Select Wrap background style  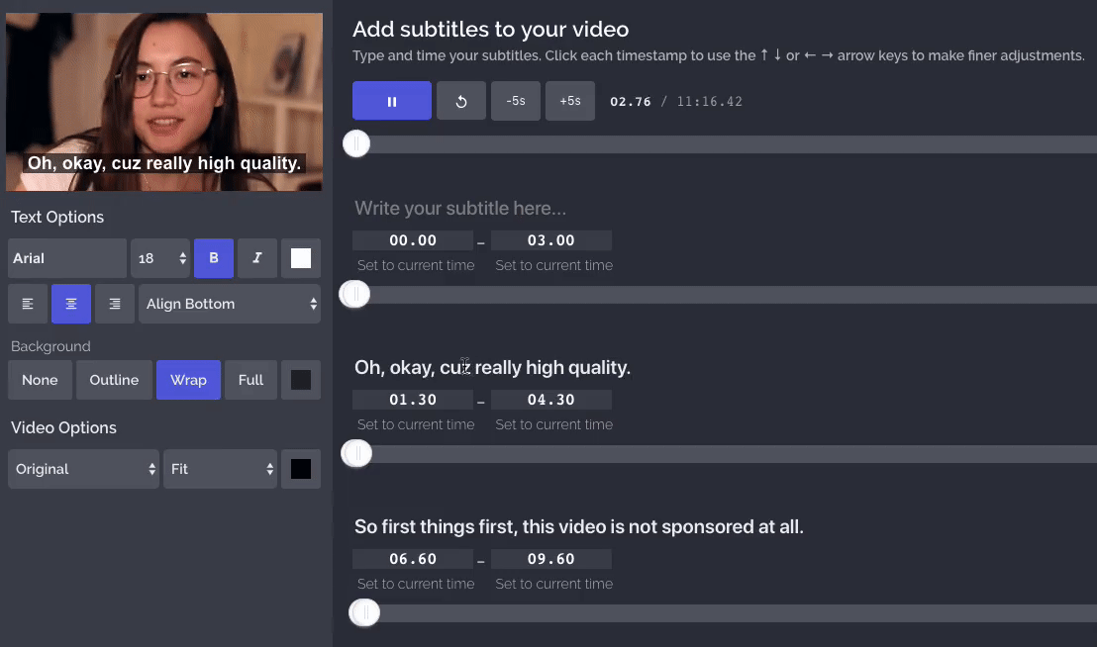point(188,380)
